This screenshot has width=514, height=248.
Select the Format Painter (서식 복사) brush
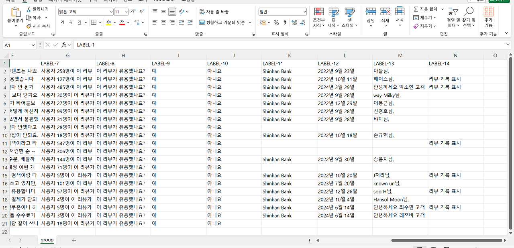tap(29, 26)
